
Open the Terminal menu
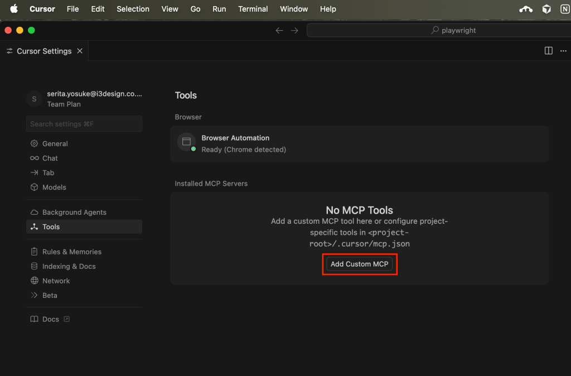click(253, 9)
